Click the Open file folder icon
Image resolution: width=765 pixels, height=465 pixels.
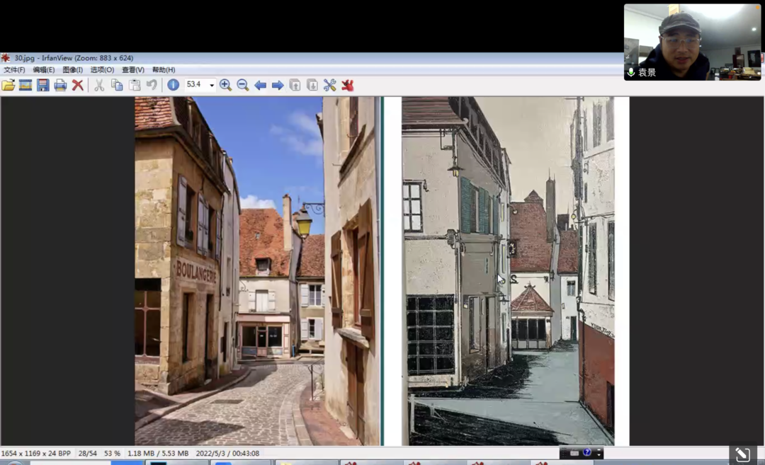[8, 85]
